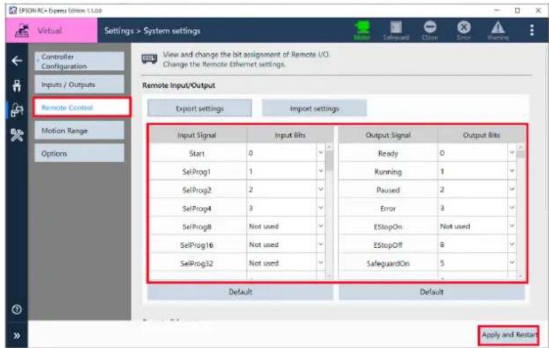Open the robot manipulator icon in sidebar

point(17,86)
